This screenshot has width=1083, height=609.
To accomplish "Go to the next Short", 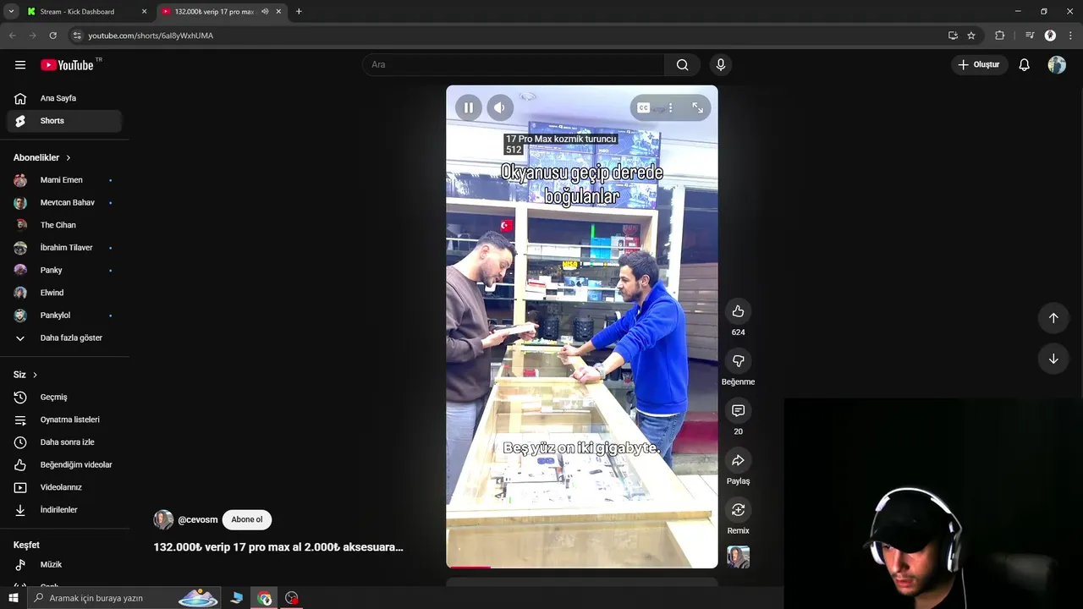I will [1053, 359].
